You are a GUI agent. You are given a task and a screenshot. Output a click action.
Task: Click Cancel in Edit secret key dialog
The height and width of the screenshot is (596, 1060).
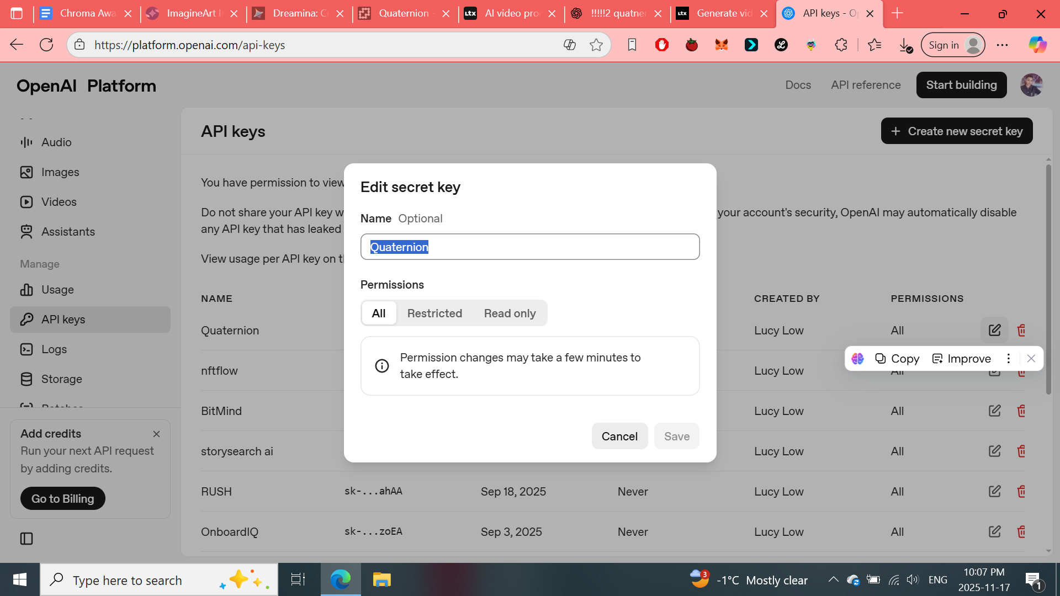click(x=619, y=437)
